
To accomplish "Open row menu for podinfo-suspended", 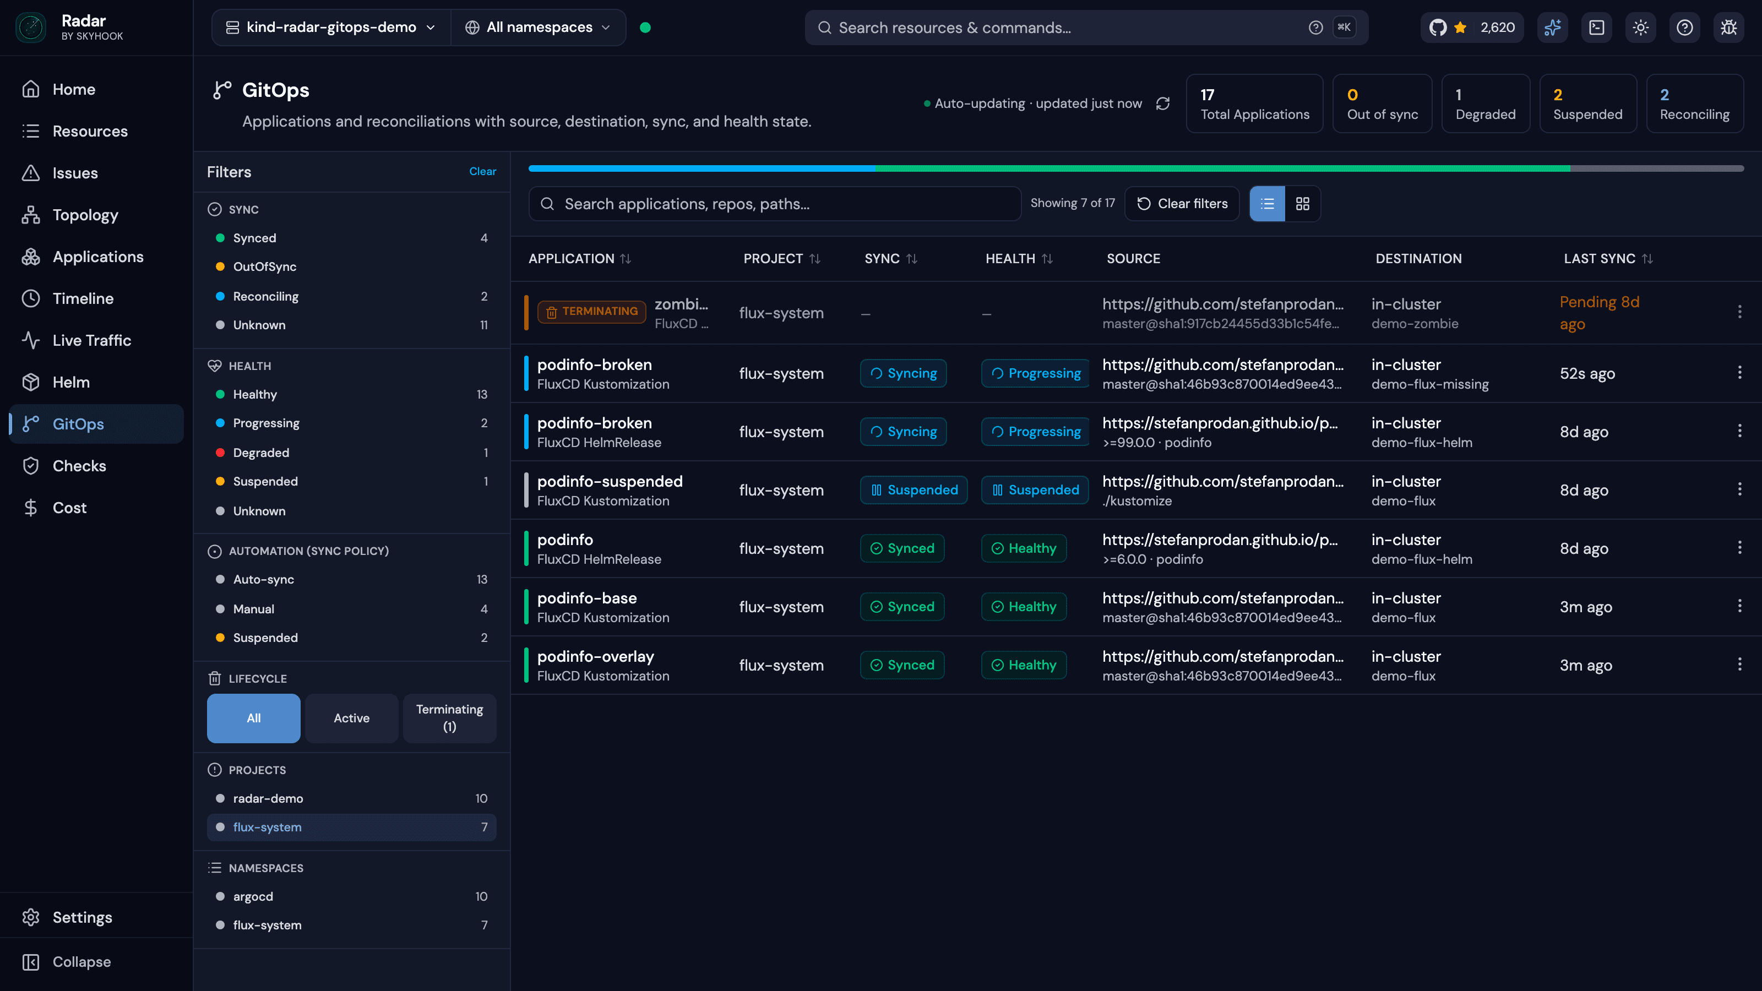I will pyautogui.click(x=1739, y=489).
